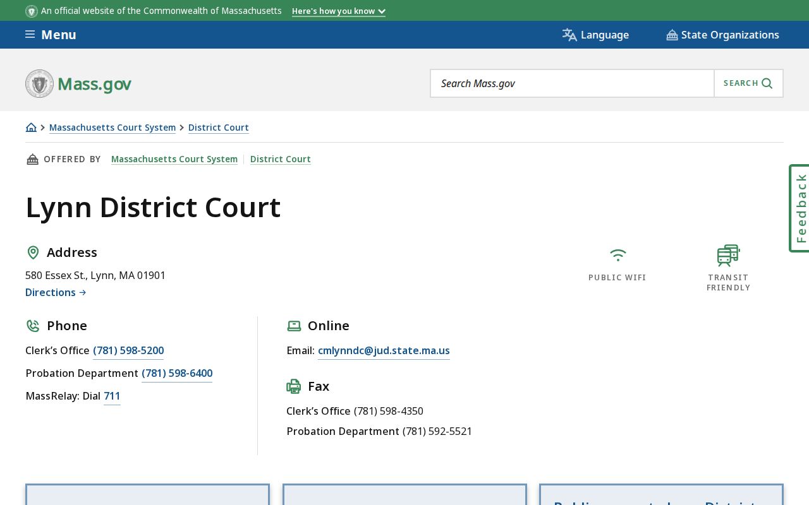Viewport: 809px width, 505px height.
Task: Click the Language translate icon
Action: tap(569, 35)
